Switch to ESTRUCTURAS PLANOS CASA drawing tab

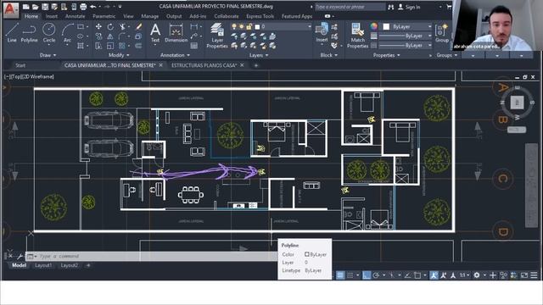(204, 65)
